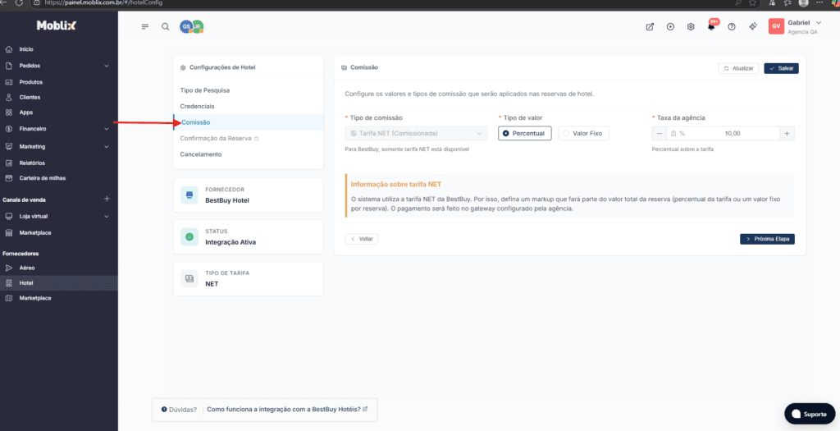Add a sales channel with plus icon
The width and height of the screenshot is (840, 431).
[107, 199]
